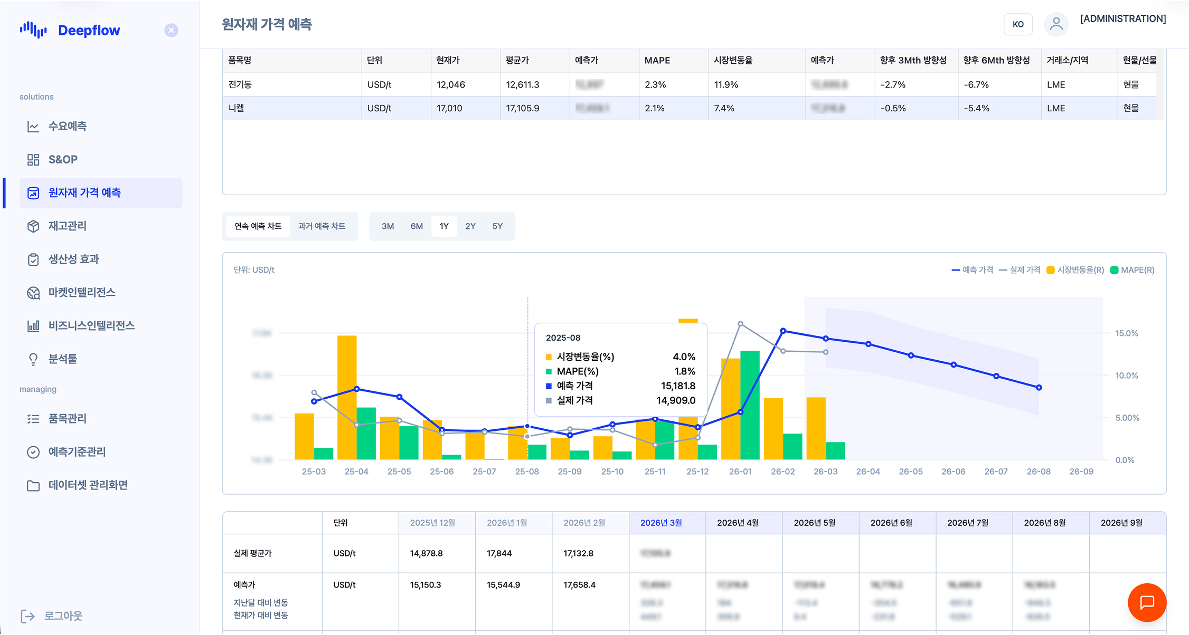1189x635 pixels.
Task: Open the [ADMINISTRATION] account menu
Action: pos(1123,19)
